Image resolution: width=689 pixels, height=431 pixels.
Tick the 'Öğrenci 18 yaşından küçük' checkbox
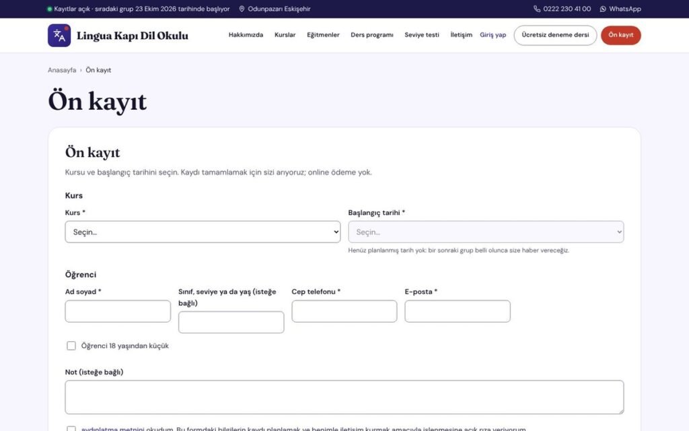(71, 345)
